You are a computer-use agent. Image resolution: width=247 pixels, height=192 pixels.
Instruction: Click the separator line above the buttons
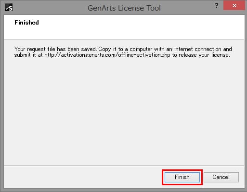point(124,166)
